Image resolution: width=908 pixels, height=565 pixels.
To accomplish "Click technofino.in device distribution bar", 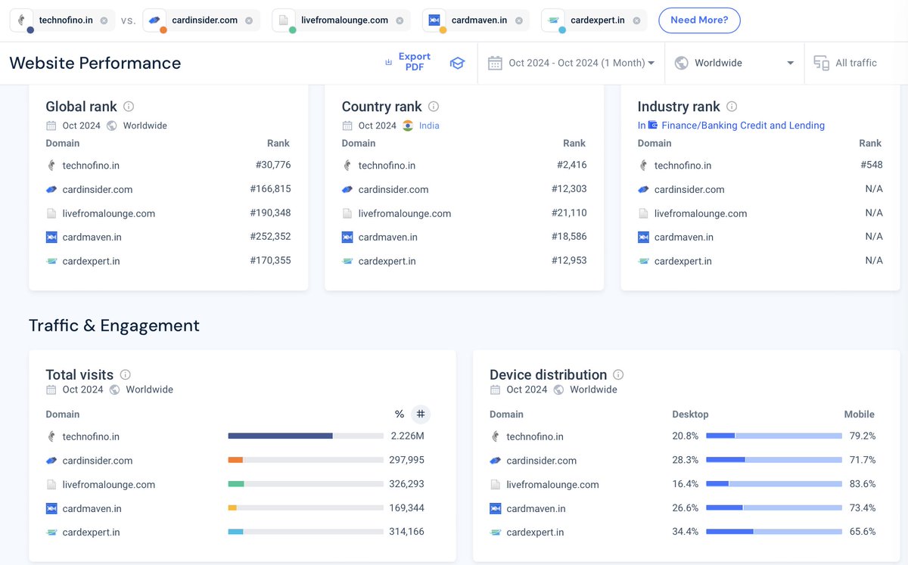I will click(x=774, y=436).
